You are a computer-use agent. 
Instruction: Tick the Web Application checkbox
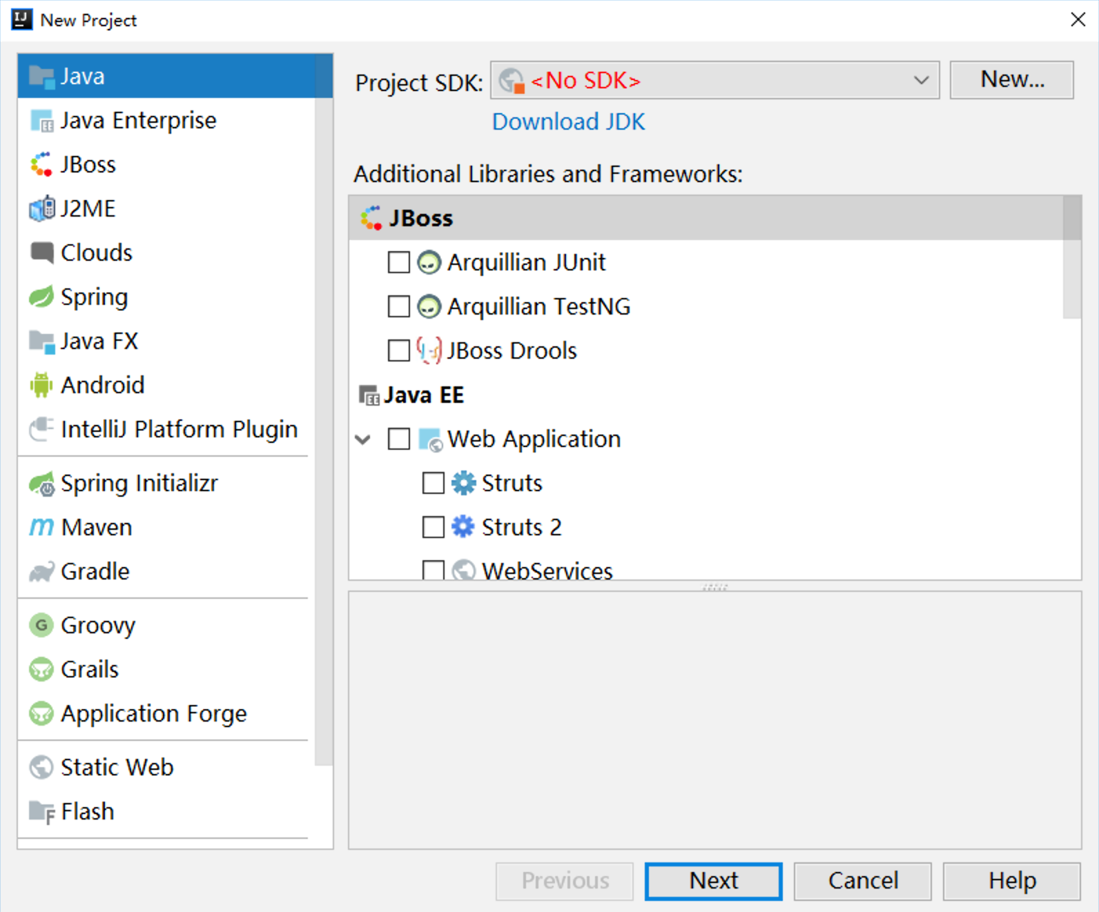[x=399, y=439]
